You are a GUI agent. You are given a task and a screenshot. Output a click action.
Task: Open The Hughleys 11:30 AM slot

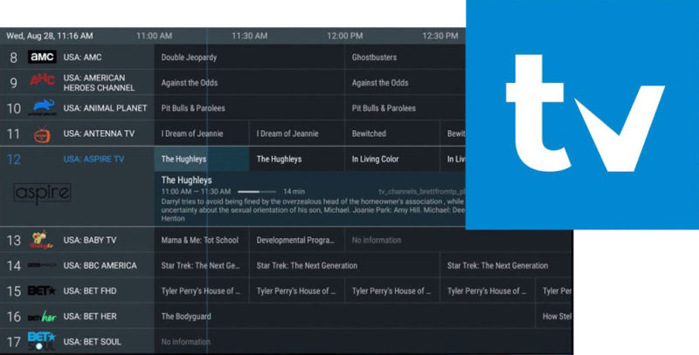pos(297,159)
